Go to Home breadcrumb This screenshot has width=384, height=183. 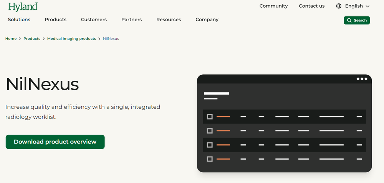(x=11, y=39)
